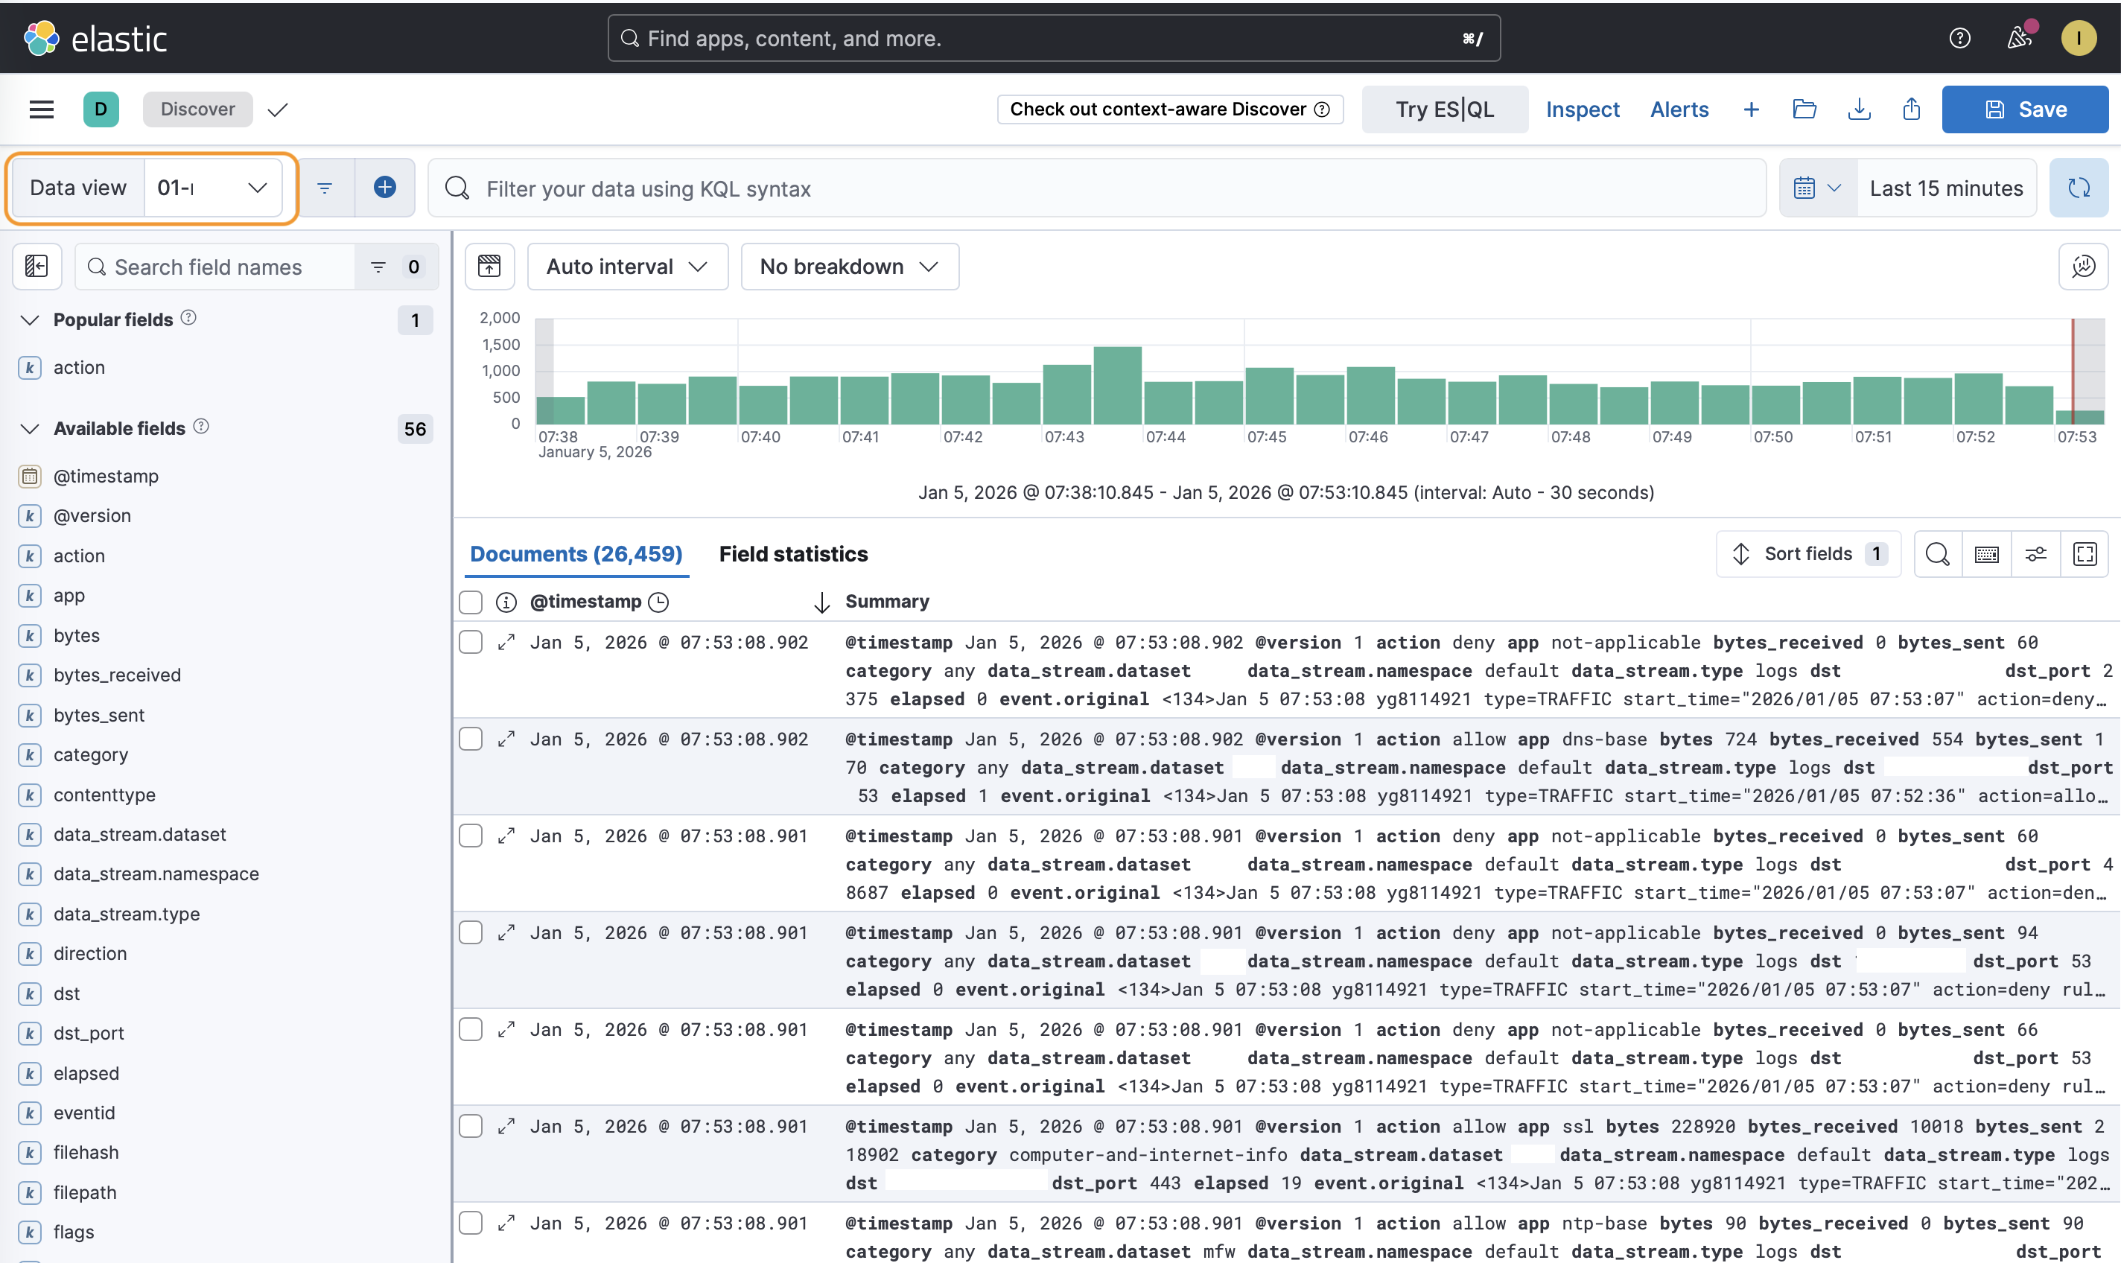Image resolution: width=2121 pixels, height=1263 pixels.
Task: Click the add filter plus icon
Action: tap(385, 187)
